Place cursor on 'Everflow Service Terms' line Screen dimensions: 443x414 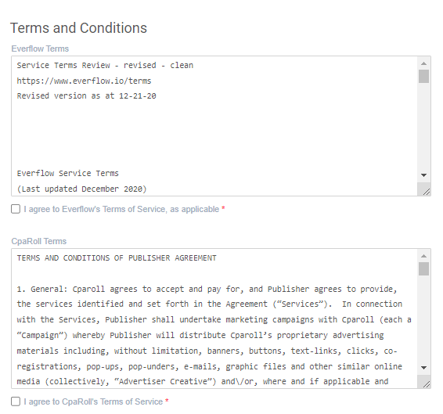click(x=67, y=173)
